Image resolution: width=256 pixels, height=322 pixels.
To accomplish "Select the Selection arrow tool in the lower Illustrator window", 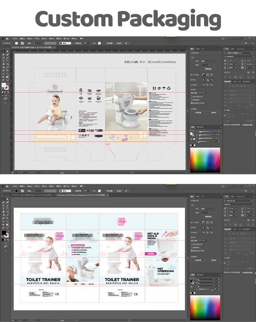I will pos(3,199).
